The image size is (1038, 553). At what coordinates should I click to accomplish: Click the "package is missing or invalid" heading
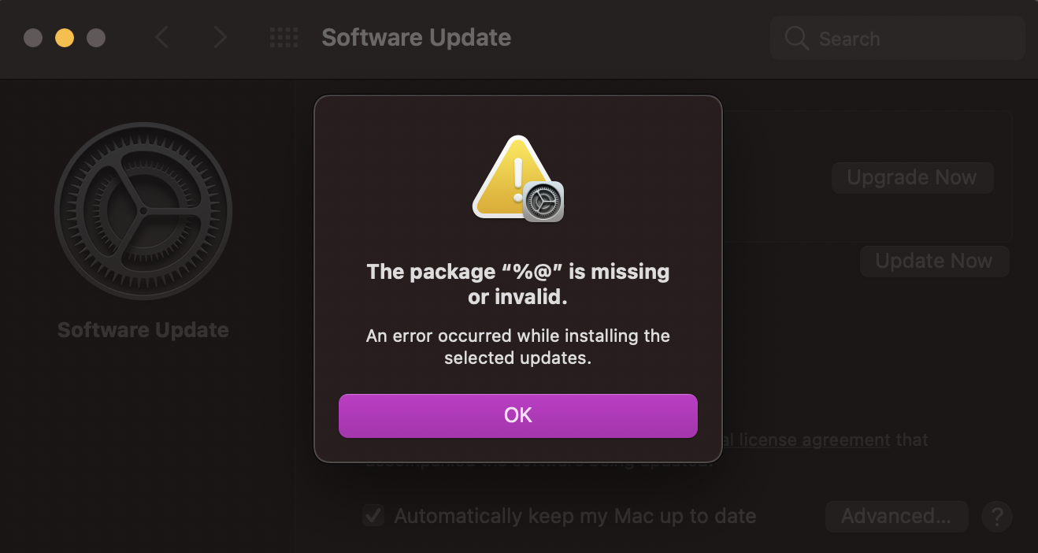517,284
